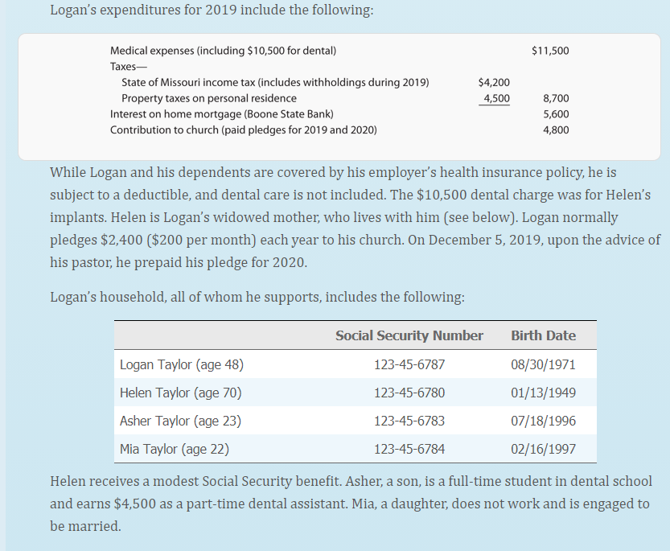Click SSN 123-45-6780 in the table

(409, 393)
